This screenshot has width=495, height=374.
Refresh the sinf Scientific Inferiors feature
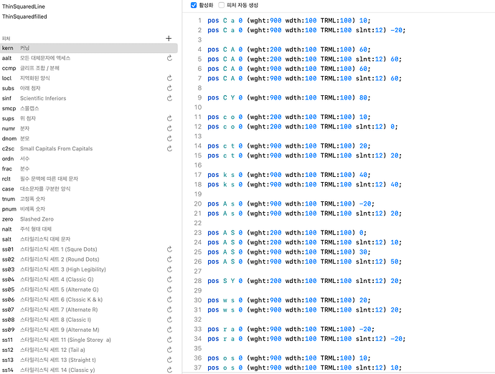(x=169, y=98)
